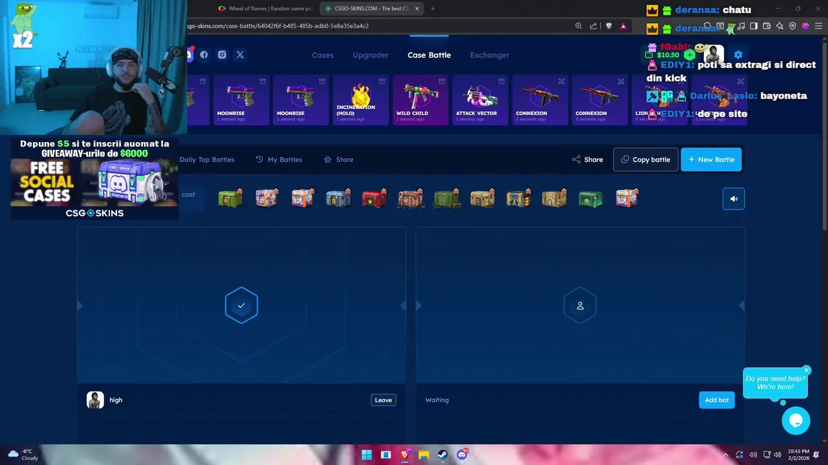Open Discord from taskbar
The height and width of the screenshot is (465, 828).
tap(462, 455)
